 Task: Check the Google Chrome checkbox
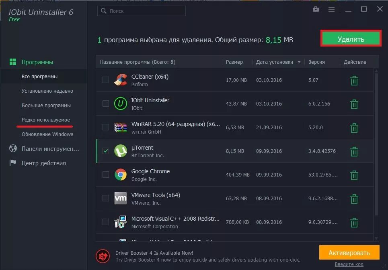coord(106,175)
